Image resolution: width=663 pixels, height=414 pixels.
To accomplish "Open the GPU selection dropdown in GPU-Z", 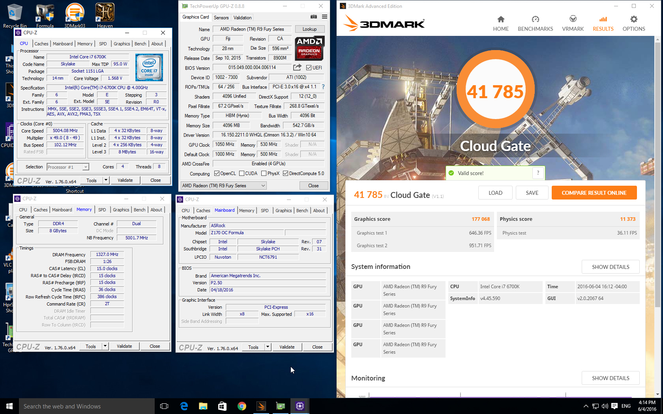I will [223, 186].
